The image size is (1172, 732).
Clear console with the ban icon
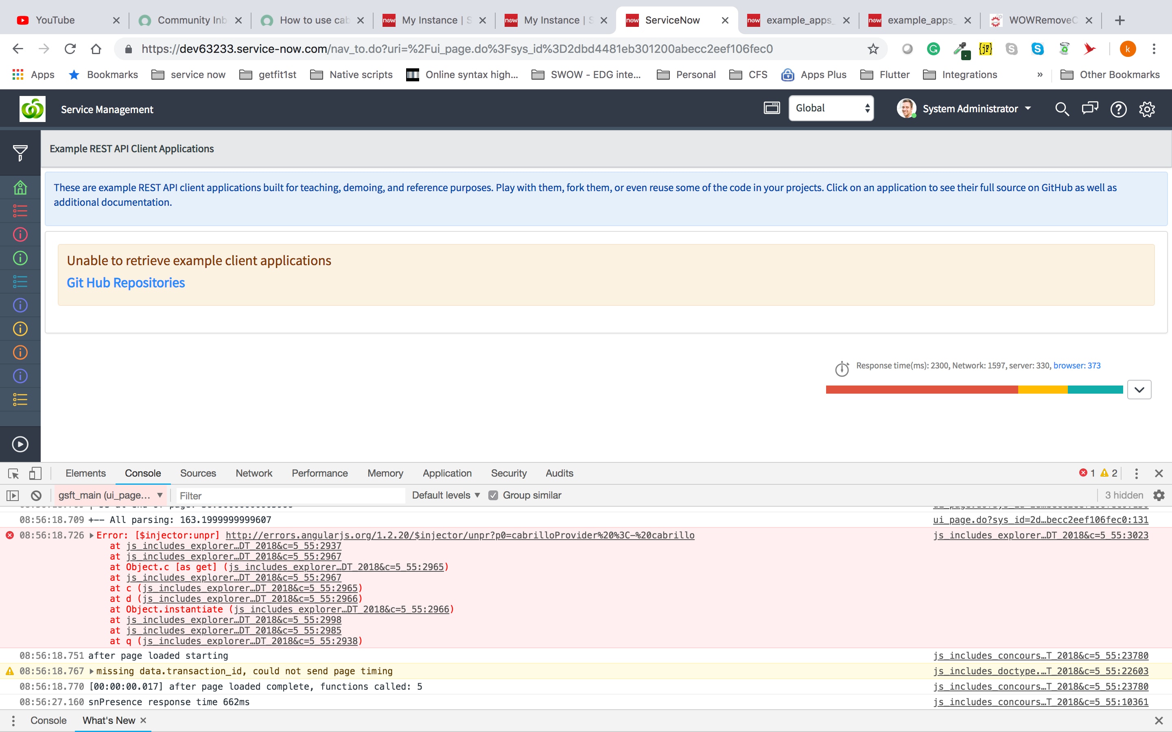[x=36, y=495]
